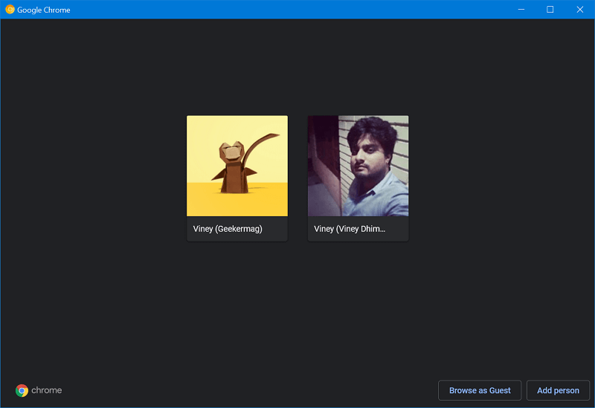Click the profile icon in the title bar

(10, 10)
